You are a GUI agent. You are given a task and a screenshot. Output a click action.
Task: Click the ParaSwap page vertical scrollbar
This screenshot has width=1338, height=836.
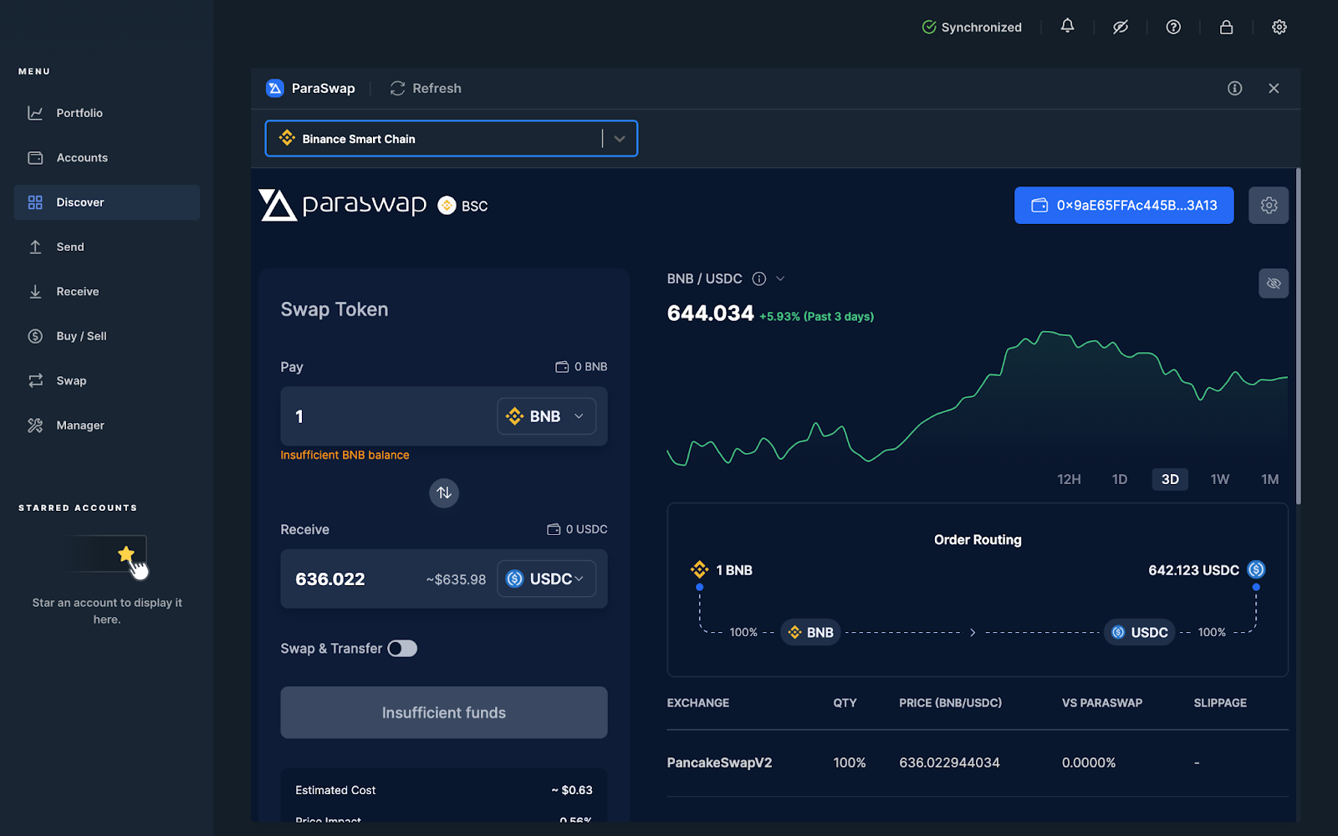coord(1298,336)
